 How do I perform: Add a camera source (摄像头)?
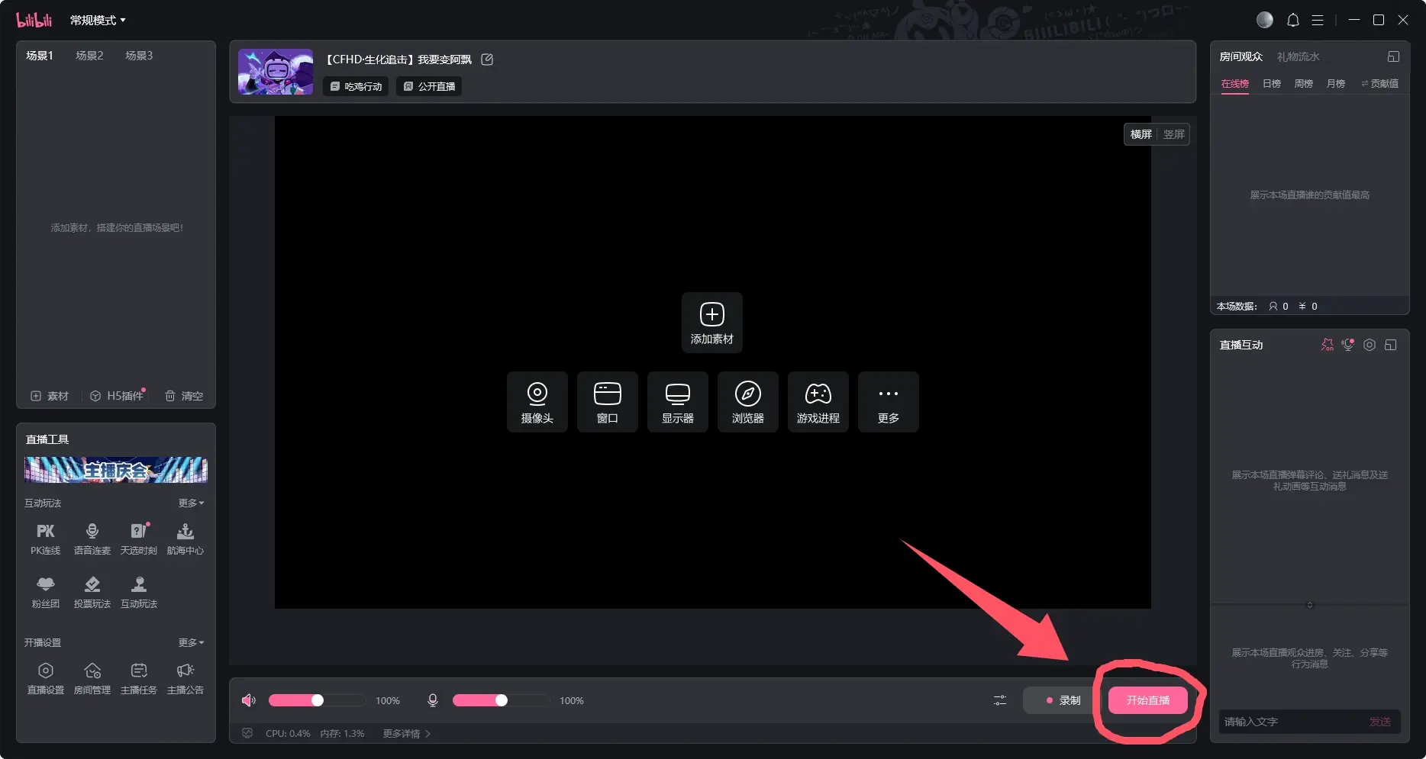(537, 402)
